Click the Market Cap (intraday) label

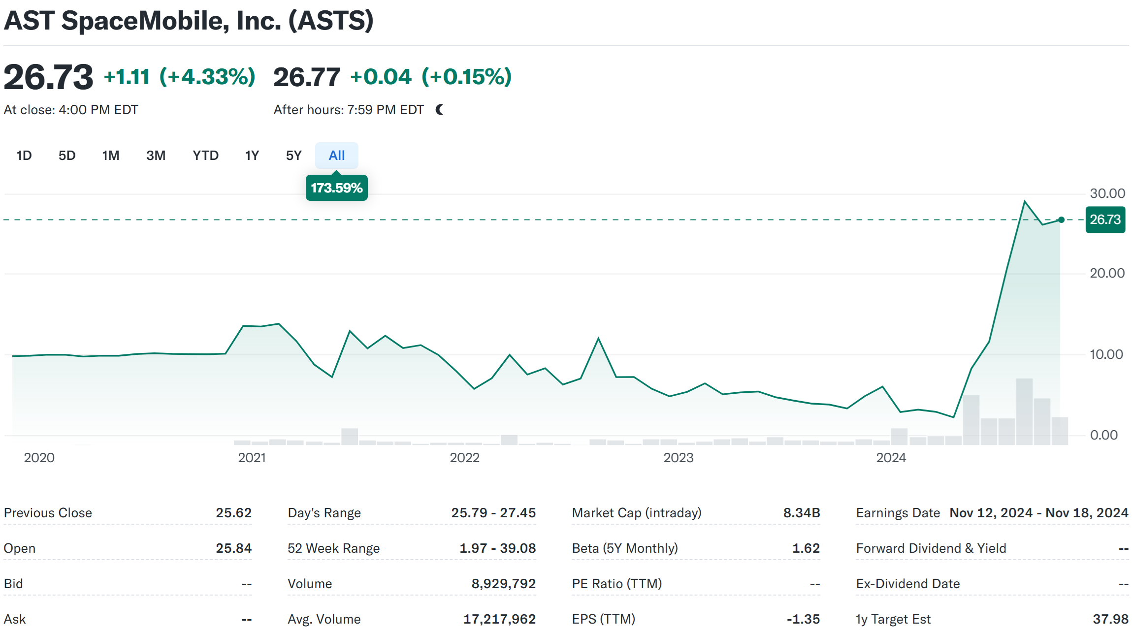(x=637, y=513)
